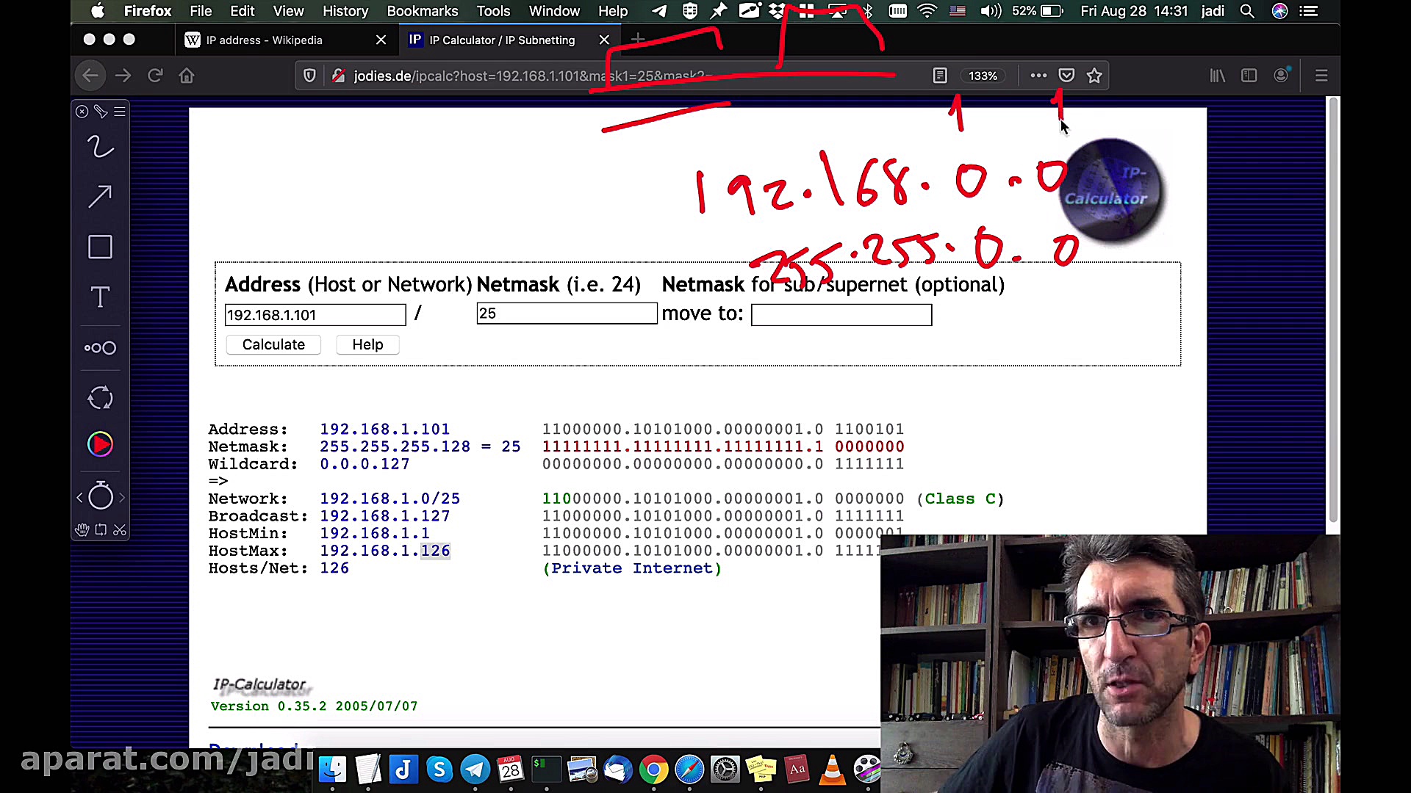The image size is (1411, 793).
Task: Open the annotation toolbar hamburger menu
Action: point(120,112)
